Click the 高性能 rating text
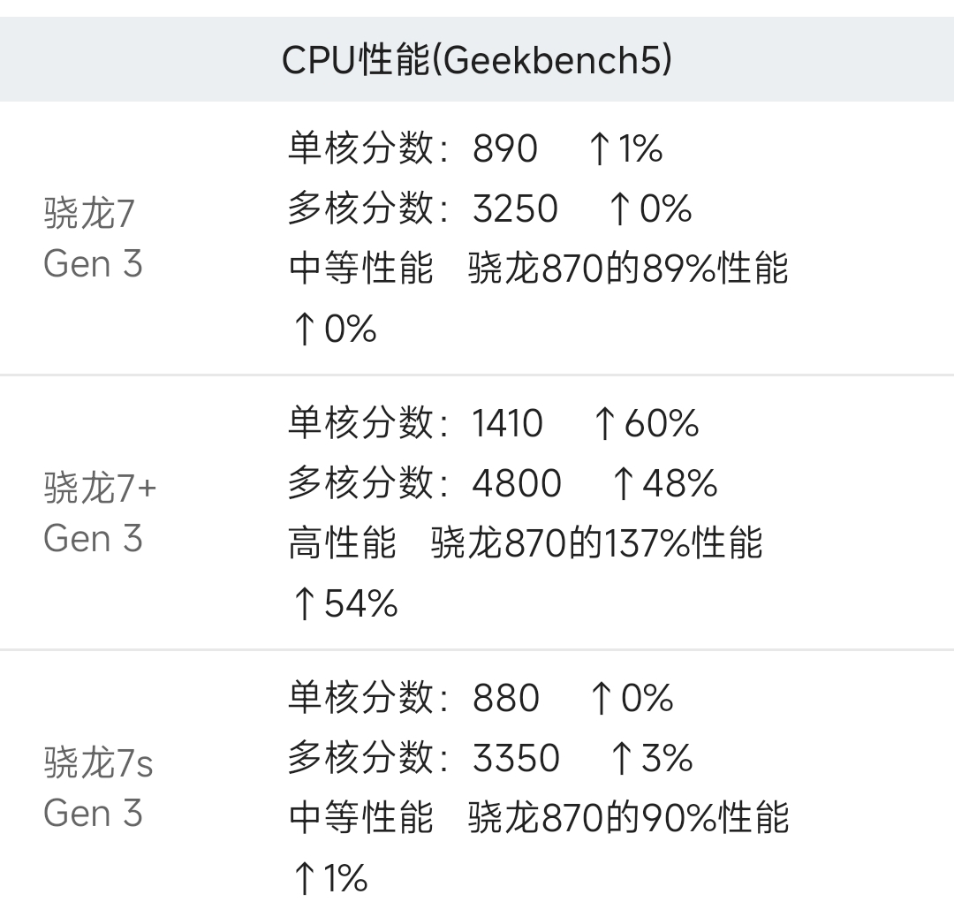954x917 pixels. point(342,543)
